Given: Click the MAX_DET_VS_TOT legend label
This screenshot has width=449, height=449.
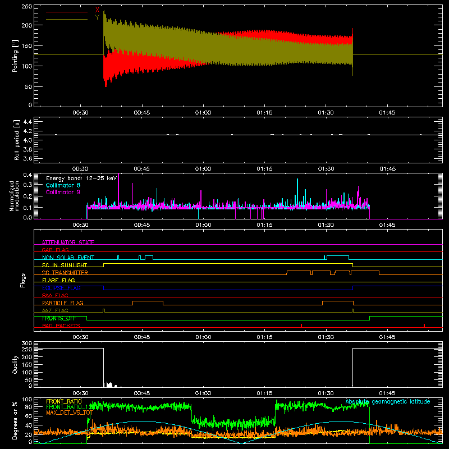Looking at the screenshot, I should pyautogui.click(x=70, y=413).
